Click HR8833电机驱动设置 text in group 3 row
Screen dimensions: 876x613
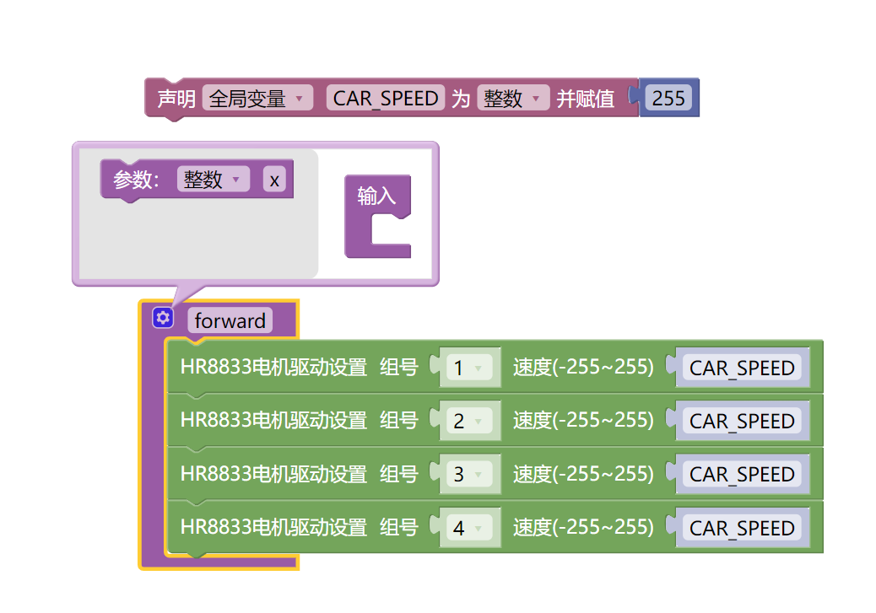[273, 473]
